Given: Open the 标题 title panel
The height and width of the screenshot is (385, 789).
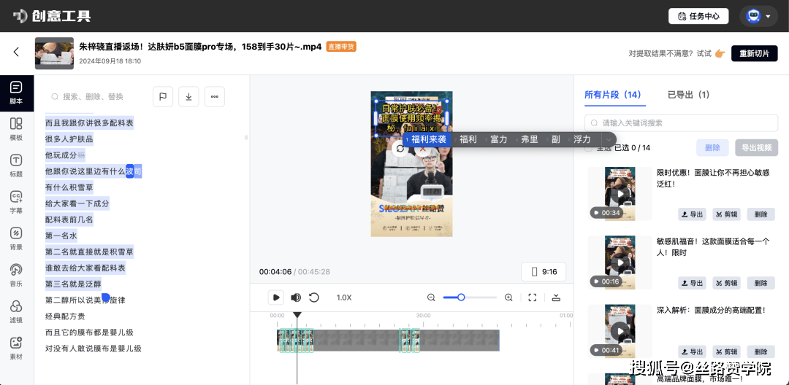Looking at the screenshot, I should click(16, 166).
